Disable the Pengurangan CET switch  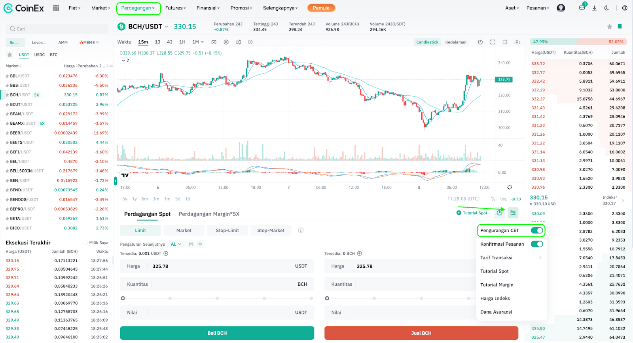pyautogui.click(x=537, y=230)
